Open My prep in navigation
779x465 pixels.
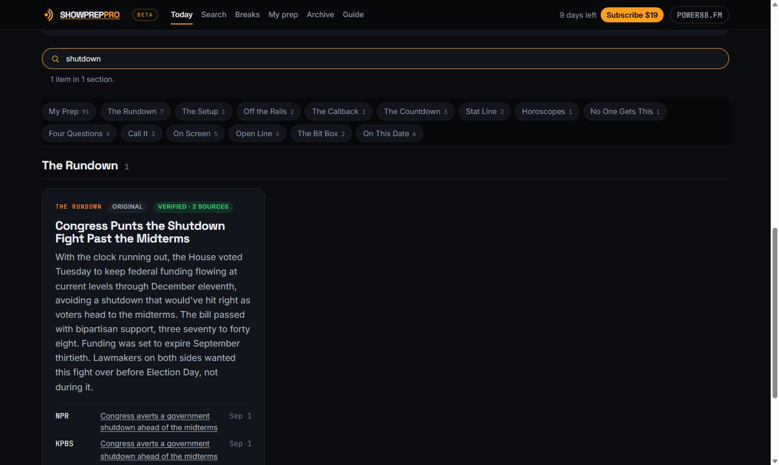[x=283, y=14]
